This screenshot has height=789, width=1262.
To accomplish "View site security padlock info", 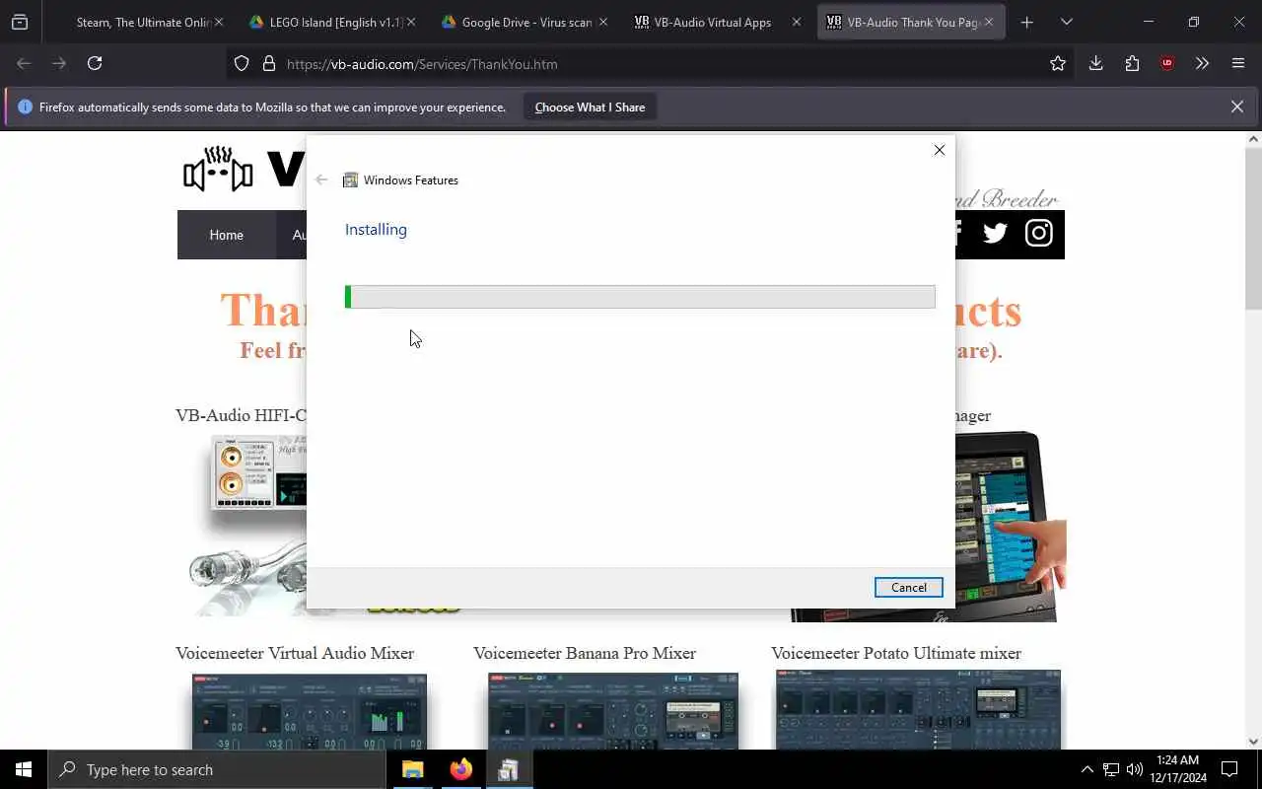I will (x=268, y=64).
